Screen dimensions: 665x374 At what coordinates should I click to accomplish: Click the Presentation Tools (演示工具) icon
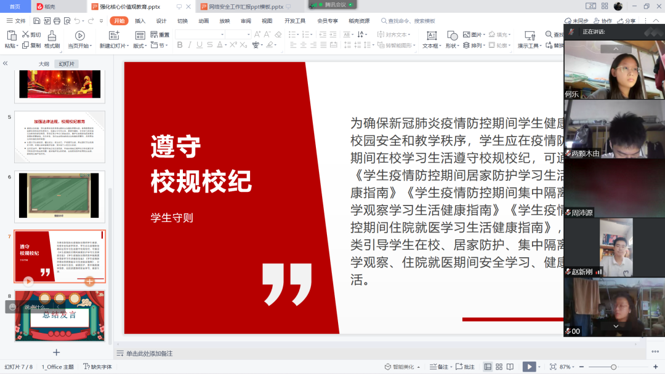[x=529, y=36]
